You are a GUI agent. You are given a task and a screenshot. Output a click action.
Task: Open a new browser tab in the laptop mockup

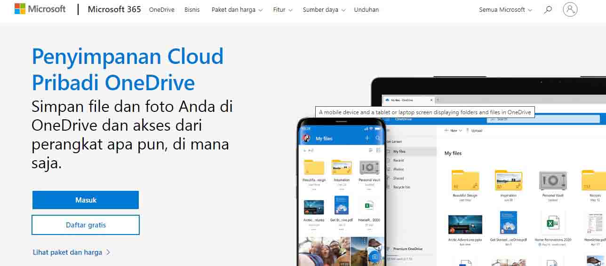pos(438,100)
